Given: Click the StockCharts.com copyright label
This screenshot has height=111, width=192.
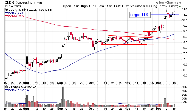Looking at the screenshot, I should [x=168, y=2].
